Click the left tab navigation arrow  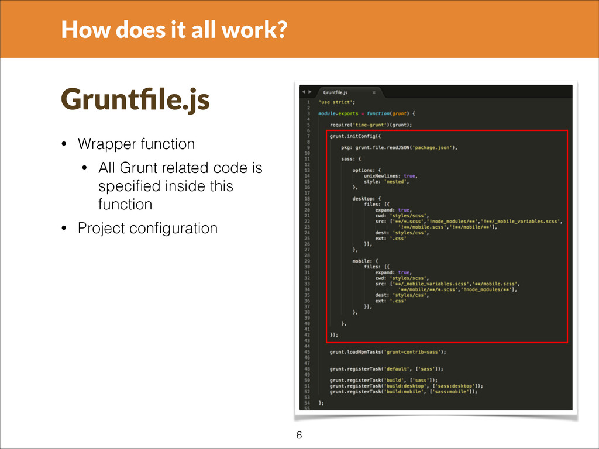coord(304,92)
